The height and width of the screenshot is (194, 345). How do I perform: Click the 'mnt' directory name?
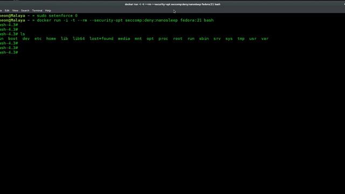point(138,38)
